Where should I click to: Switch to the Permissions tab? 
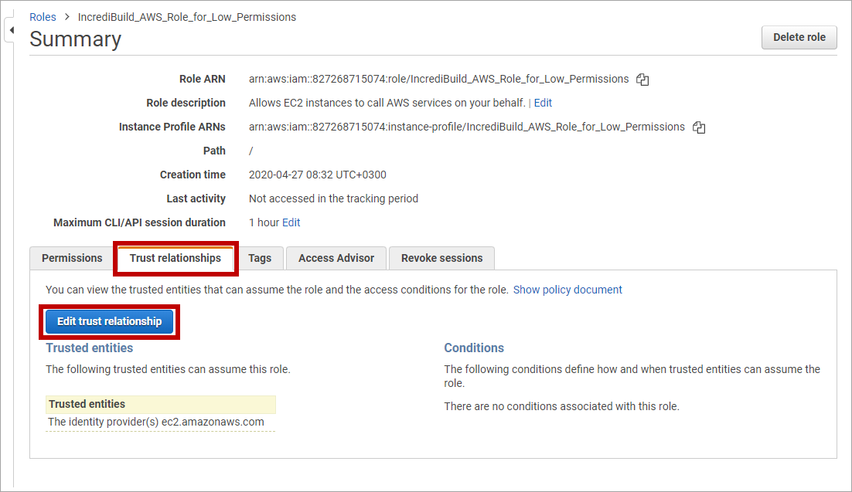click(x=72, y=258)
